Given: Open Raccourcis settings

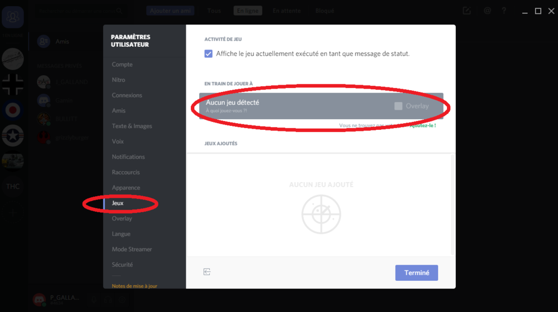Looking at the screenshot, I should point(126,172).
